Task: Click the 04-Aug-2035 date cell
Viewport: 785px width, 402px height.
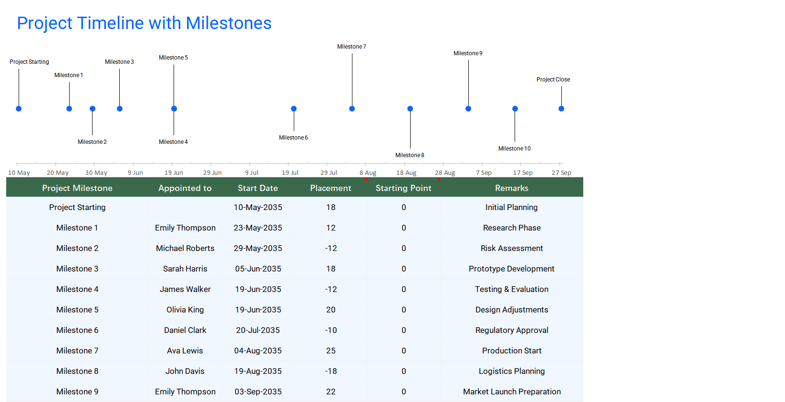Action: (258, 351)
